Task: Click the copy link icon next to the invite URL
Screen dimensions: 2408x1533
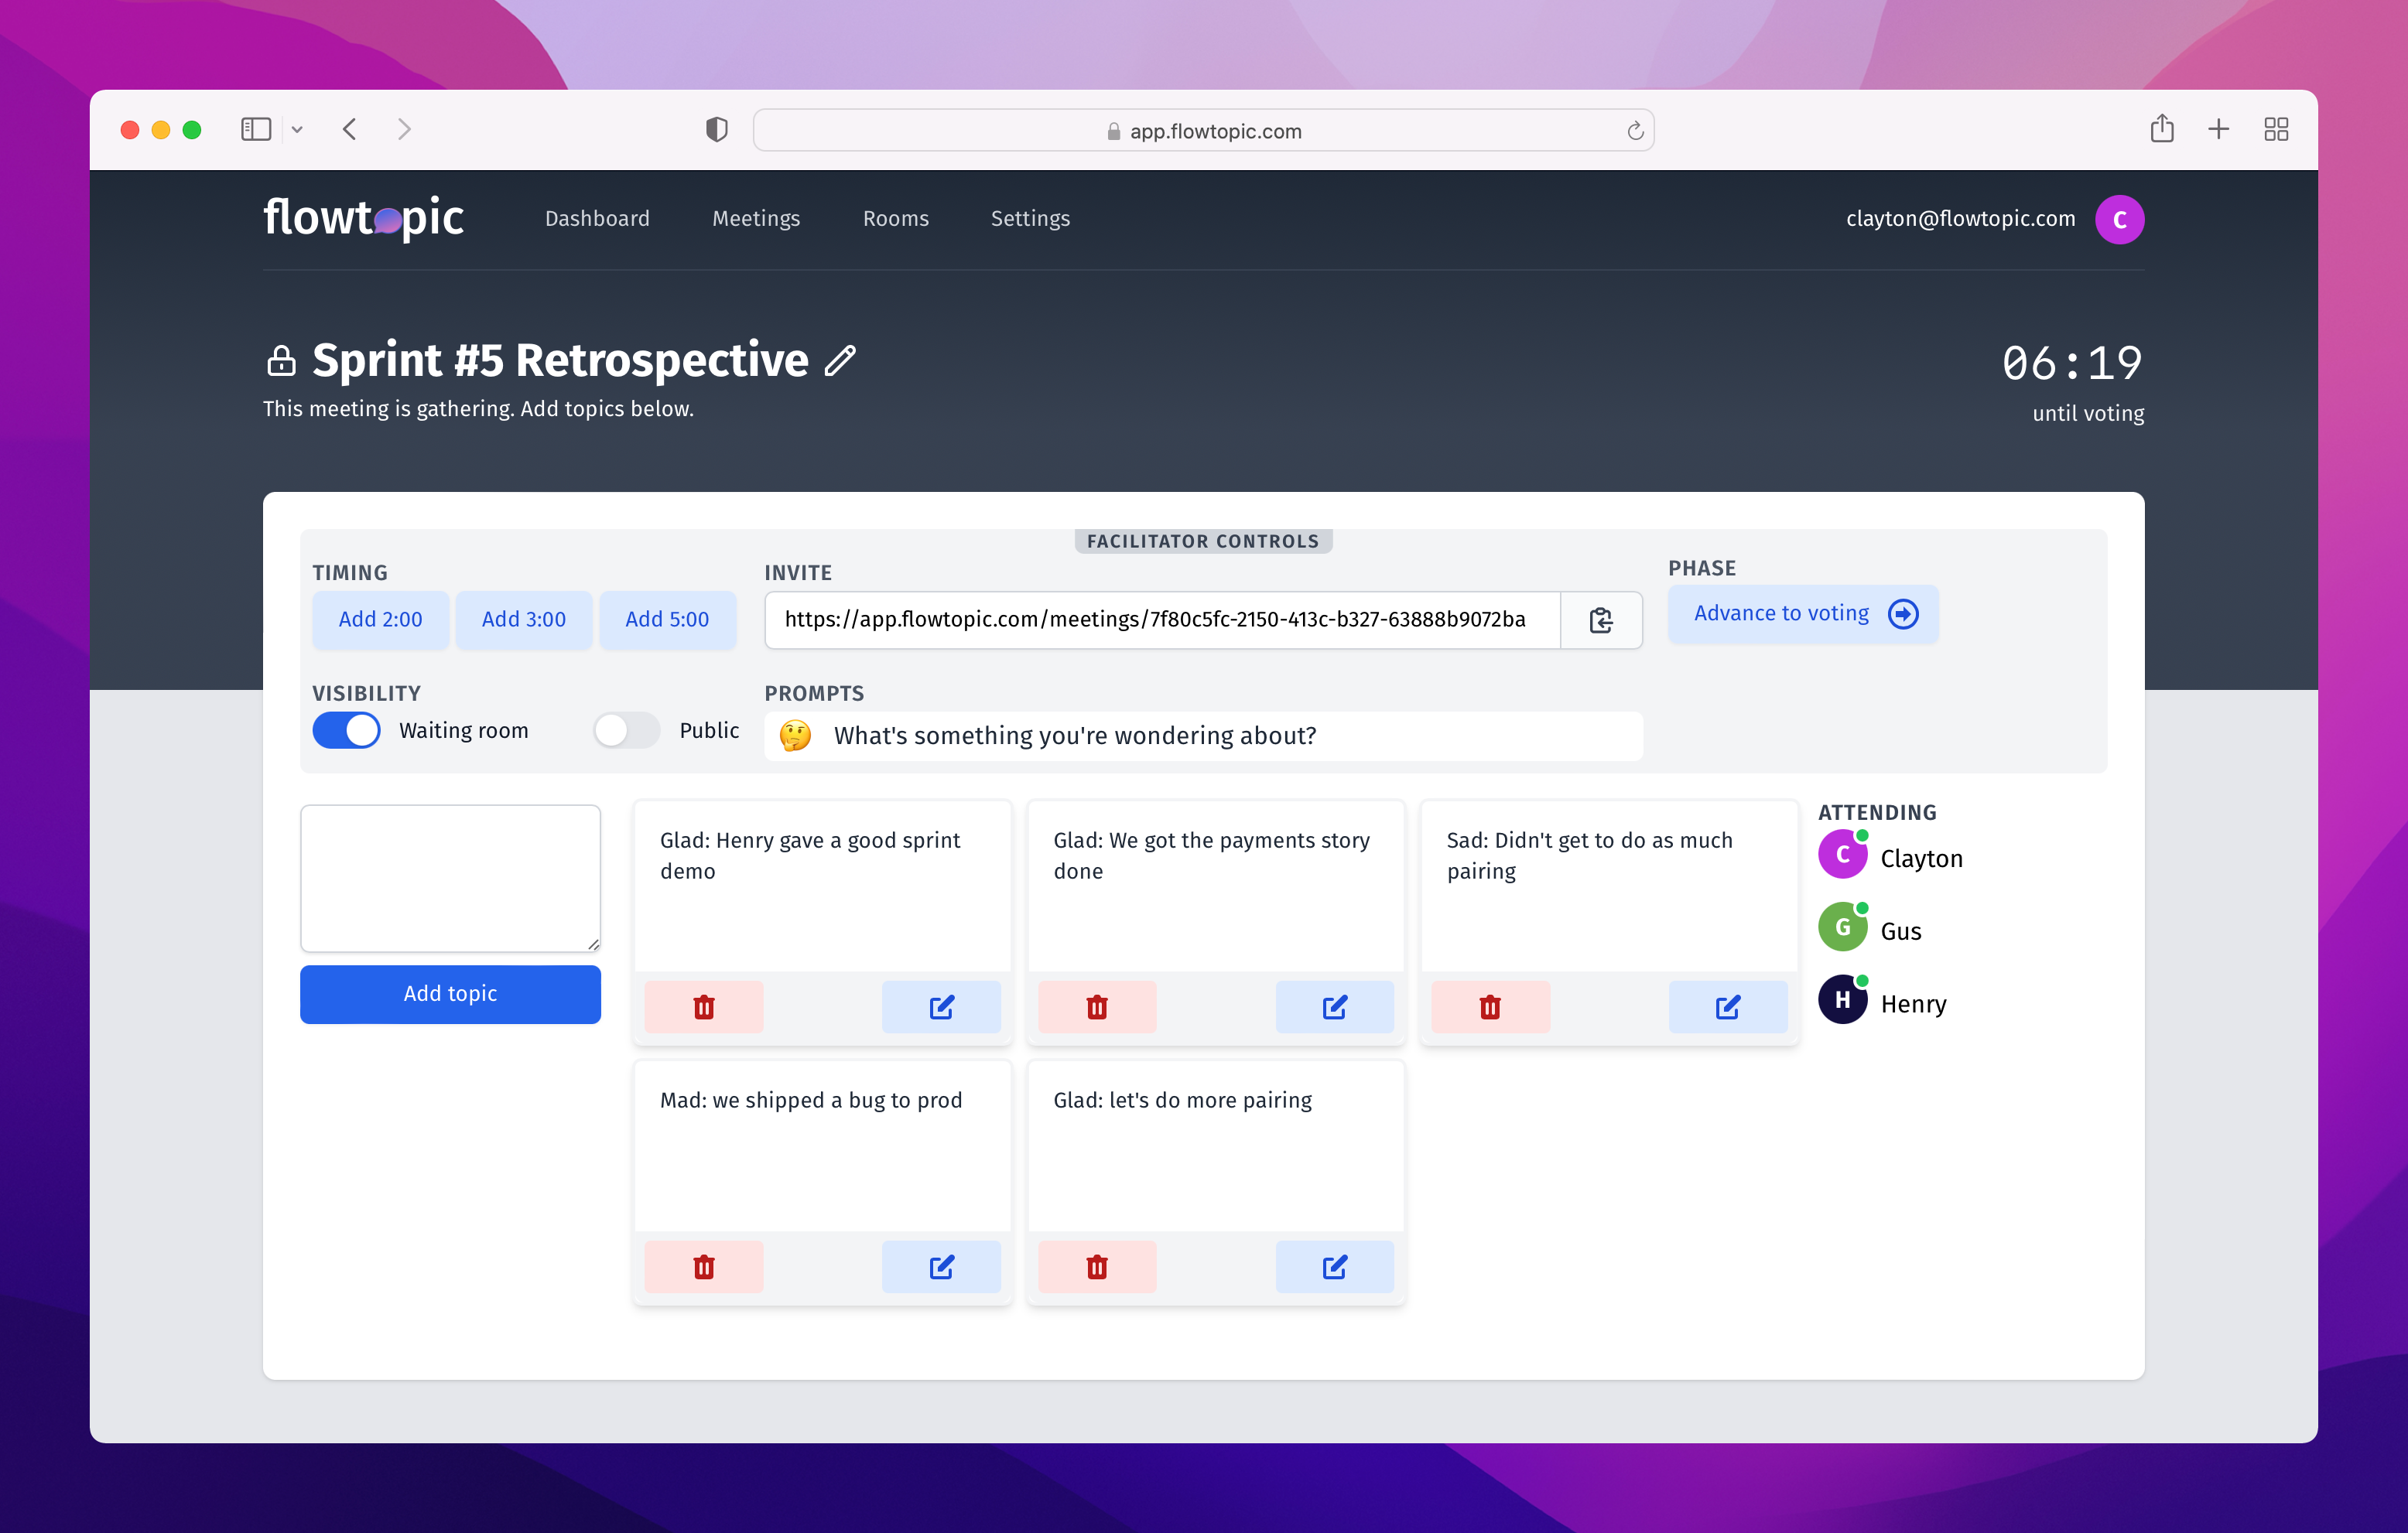Action: pyautogui.click(x=1602, y=620)
